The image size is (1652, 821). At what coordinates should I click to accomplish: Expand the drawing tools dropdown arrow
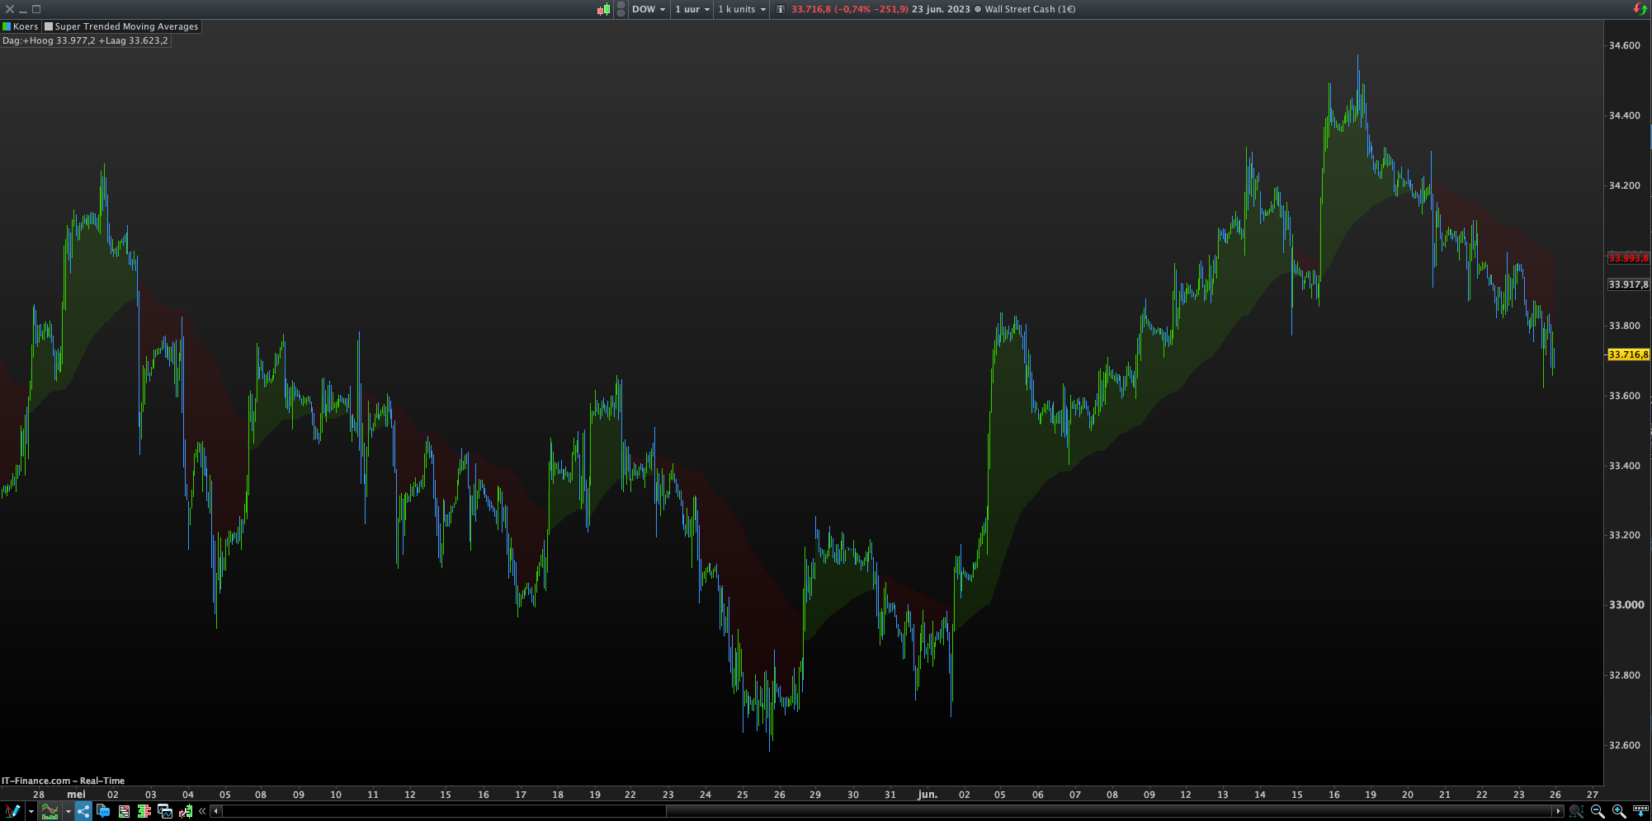click(31, 811)
